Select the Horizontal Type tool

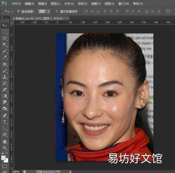pos(5,122)
